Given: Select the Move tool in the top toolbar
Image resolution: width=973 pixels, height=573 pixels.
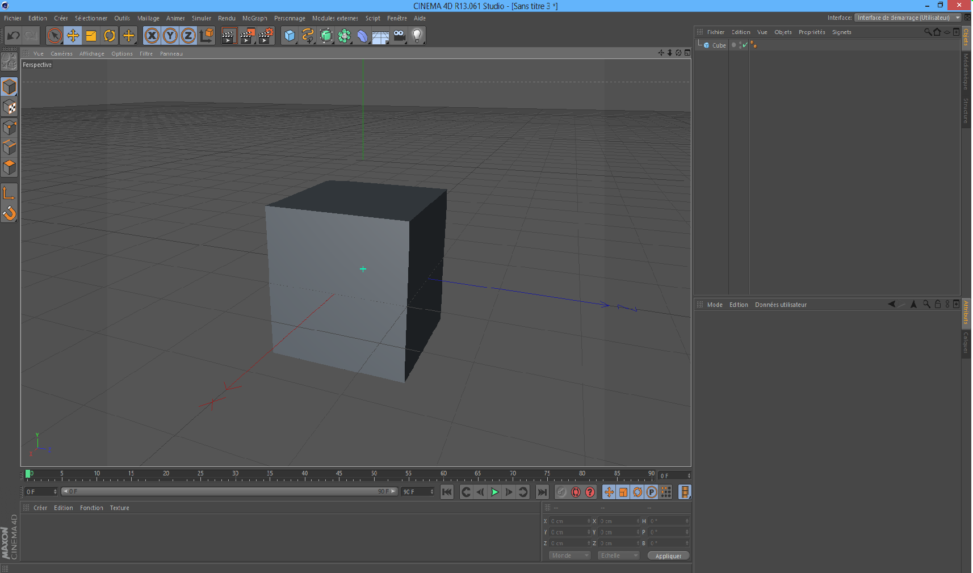Looking at the screenshot, I should (73, 36).
